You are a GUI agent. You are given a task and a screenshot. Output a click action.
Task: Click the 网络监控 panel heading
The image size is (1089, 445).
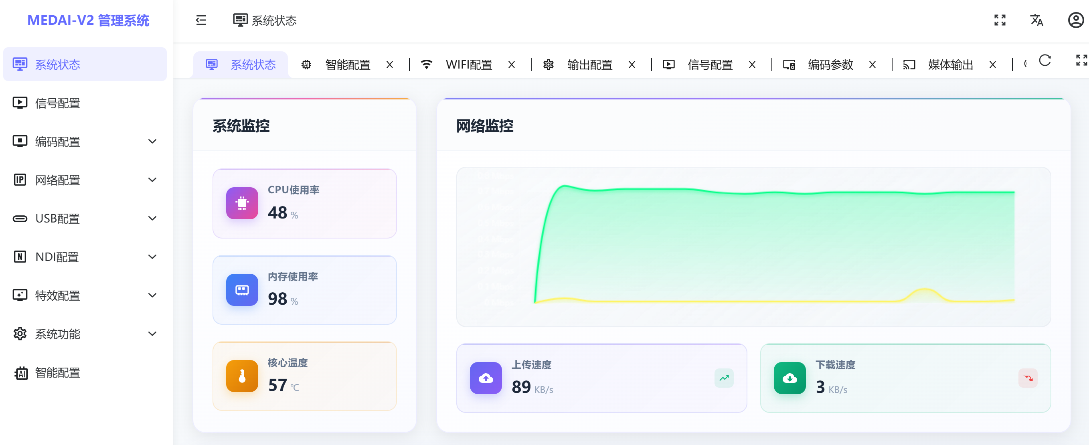(x=484, y=126)
